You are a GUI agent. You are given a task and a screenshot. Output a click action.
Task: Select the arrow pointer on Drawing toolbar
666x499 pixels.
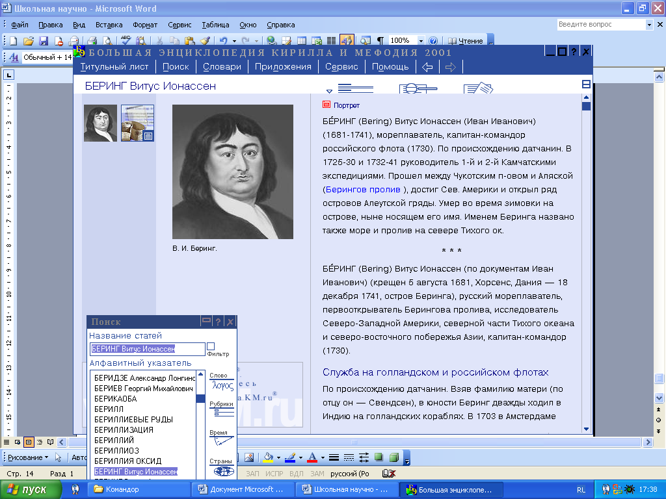(x=58, y=457)
